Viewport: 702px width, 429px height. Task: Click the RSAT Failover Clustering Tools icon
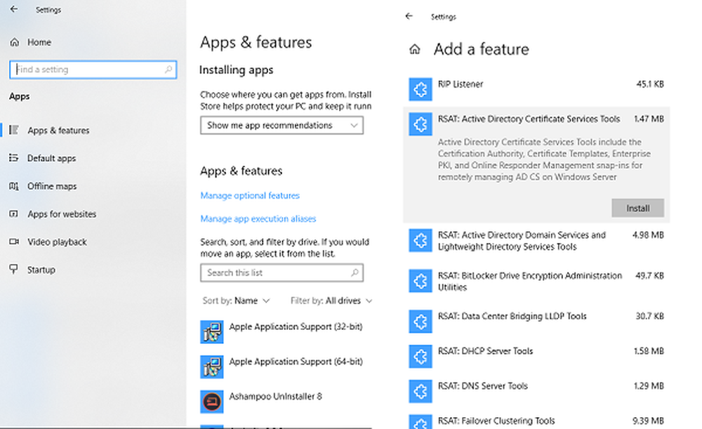tap(420, 422)
